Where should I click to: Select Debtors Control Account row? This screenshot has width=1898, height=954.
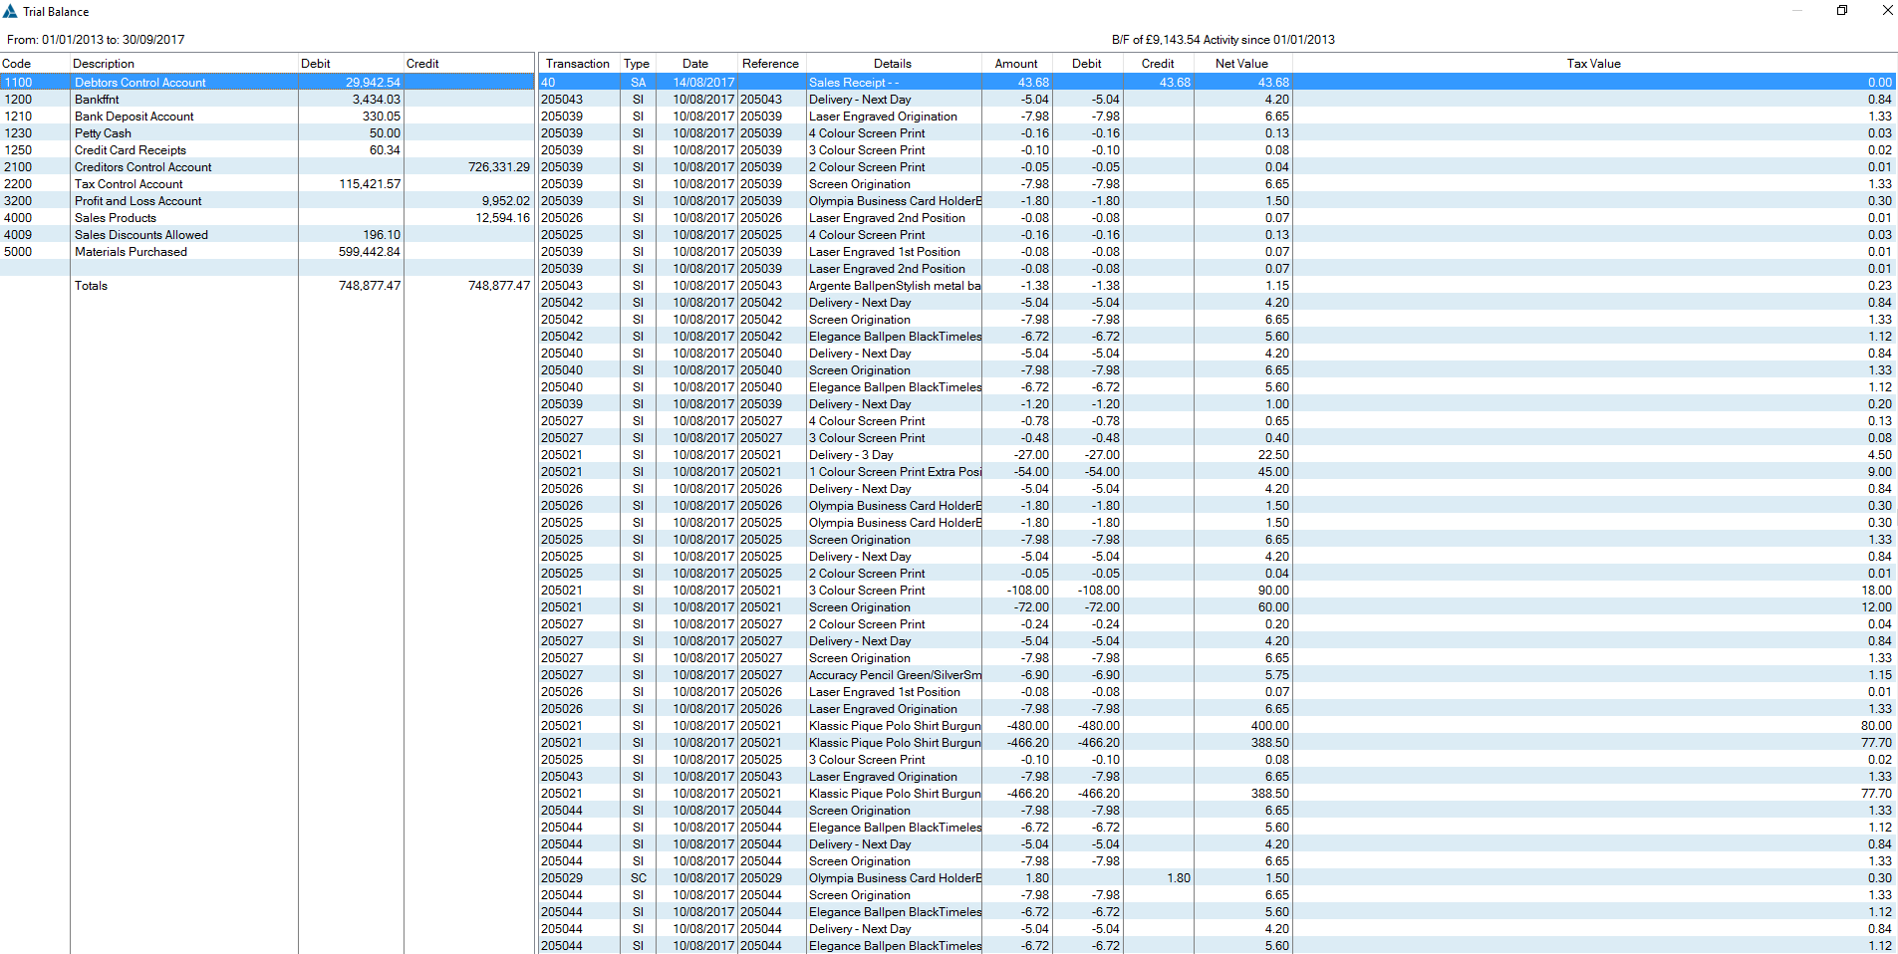click(267, 83)
